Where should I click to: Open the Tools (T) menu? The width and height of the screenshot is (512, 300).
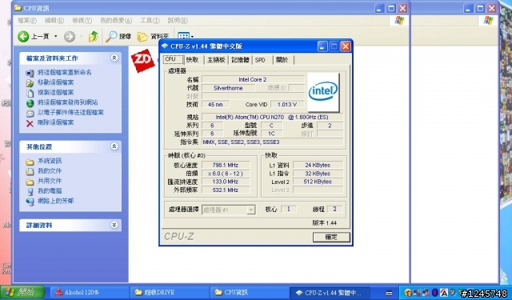pyautogui.click(x=150, y=21)
